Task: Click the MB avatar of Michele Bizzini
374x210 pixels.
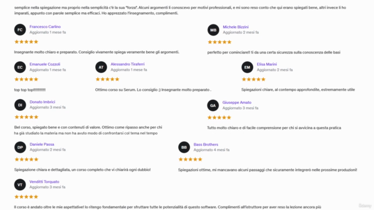Action: [x=213, y=30]
